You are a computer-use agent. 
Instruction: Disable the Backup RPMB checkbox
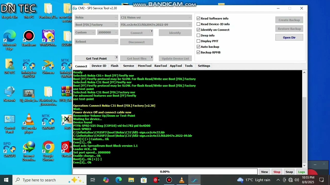[198, 52]
